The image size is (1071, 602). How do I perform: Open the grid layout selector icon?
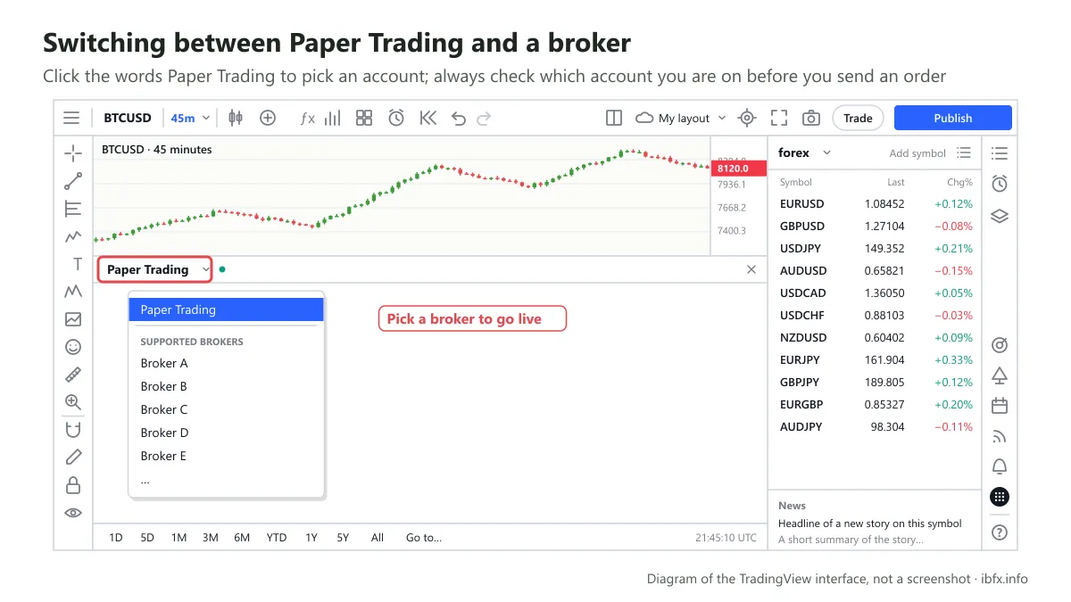(364, 118)
